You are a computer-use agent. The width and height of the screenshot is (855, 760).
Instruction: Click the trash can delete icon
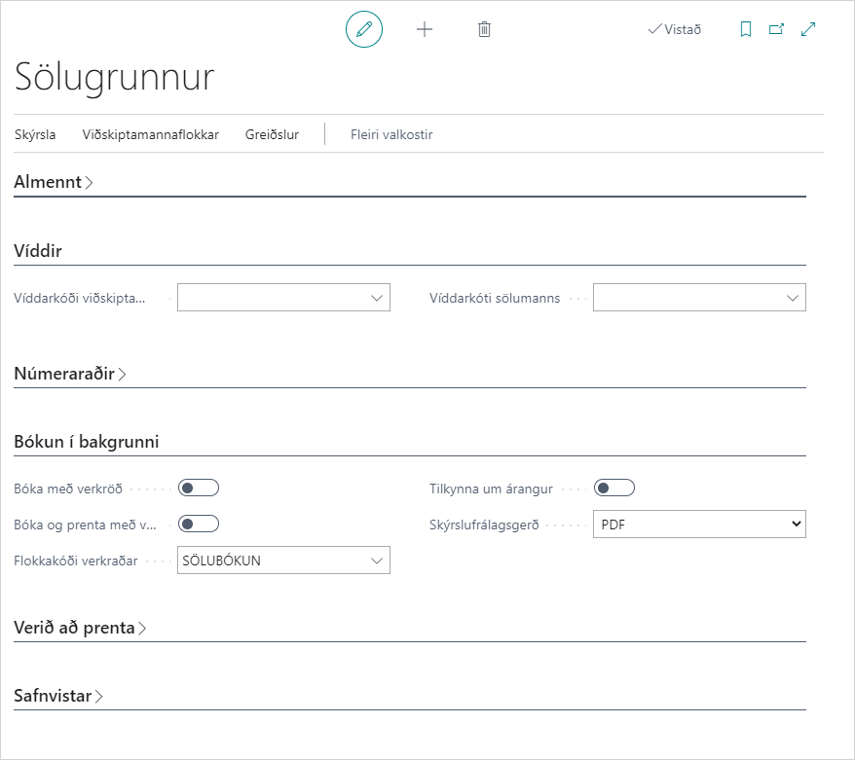[x=484, y=29]
